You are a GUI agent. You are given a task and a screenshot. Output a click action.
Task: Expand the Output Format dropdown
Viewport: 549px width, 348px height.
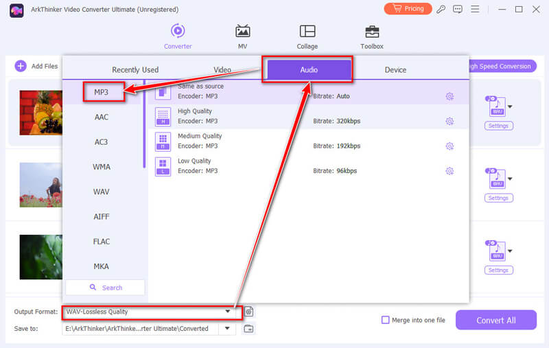228,311
